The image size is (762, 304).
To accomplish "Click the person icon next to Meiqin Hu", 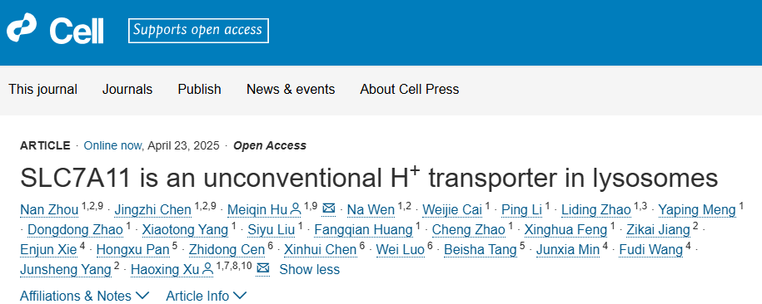I will tap(296, 209).
